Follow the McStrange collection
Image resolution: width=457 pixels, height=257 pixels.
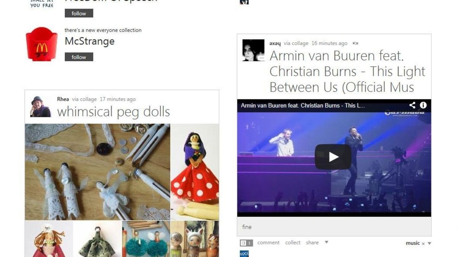point(79,57)
